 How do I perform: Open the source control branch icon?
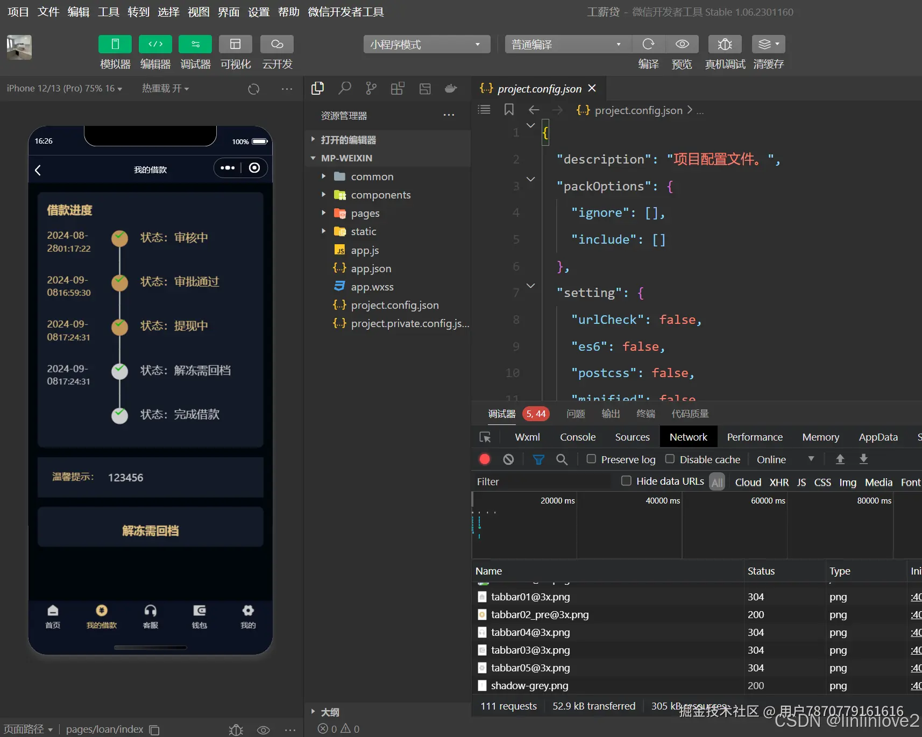pos(371,88)
